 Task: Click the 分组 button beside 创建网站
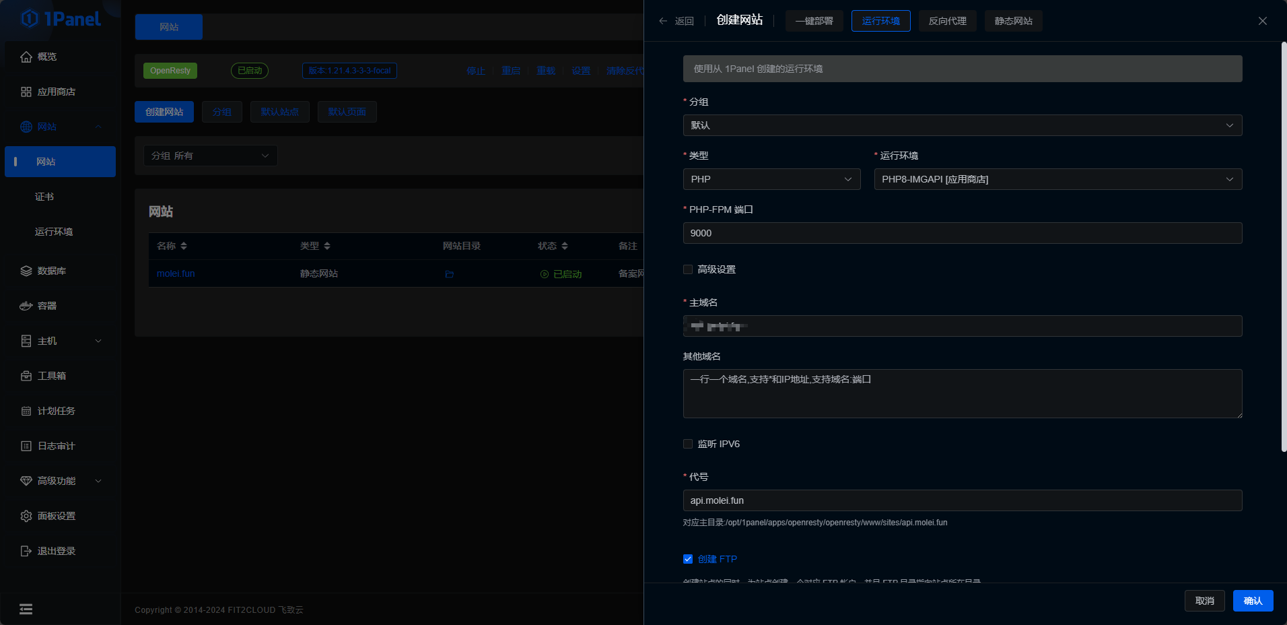[221, 112]
